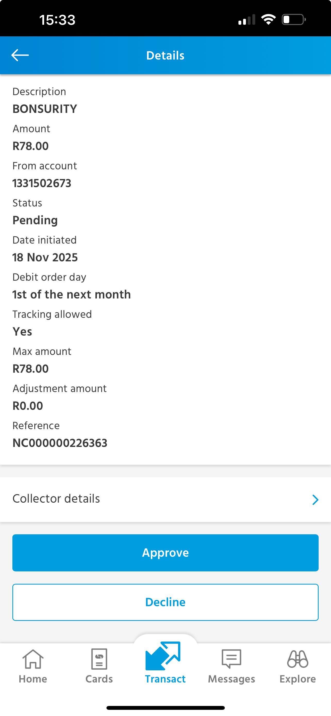Tap the NC000000226363 reference number
Viewport: 331px width, 716px height.
(x=60, y=443)
